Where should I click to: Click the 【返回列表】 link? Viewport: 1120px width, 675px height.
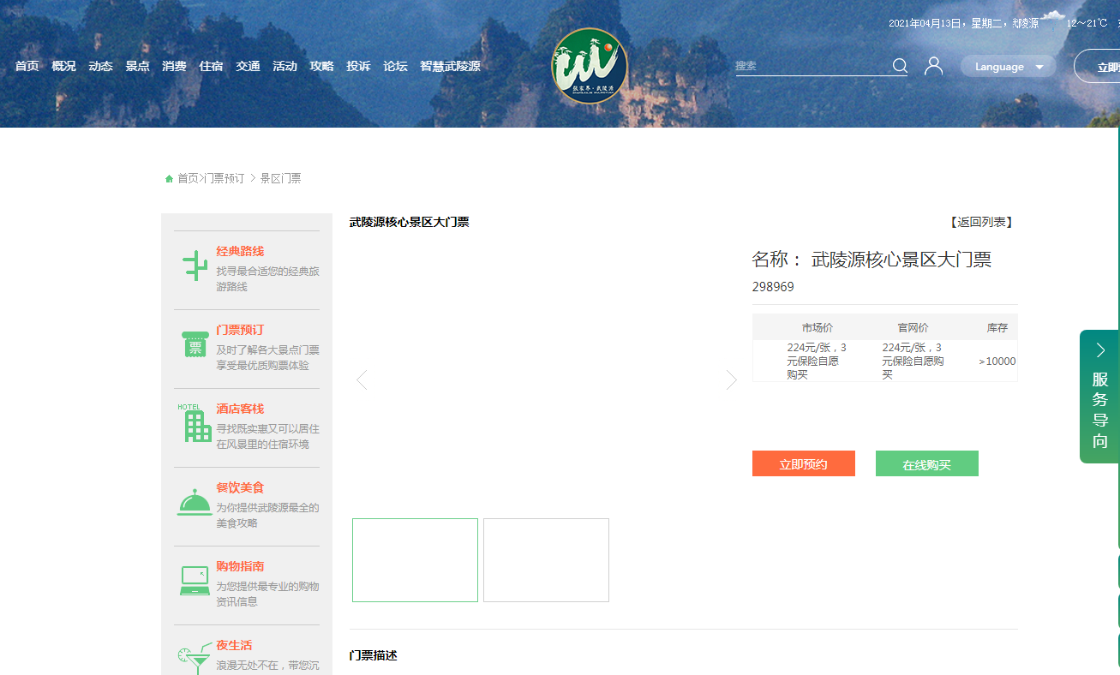coord(981,222)
